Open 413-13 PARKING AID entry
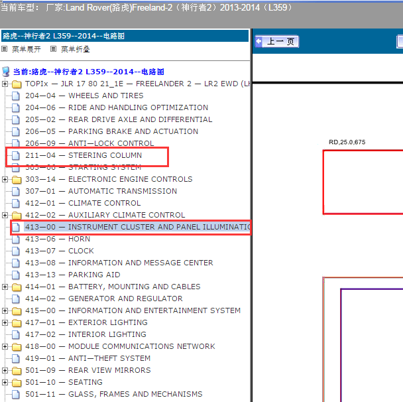The height and width of the screenshot is (402, 403). pyautogui.click(x=73, y=275)
